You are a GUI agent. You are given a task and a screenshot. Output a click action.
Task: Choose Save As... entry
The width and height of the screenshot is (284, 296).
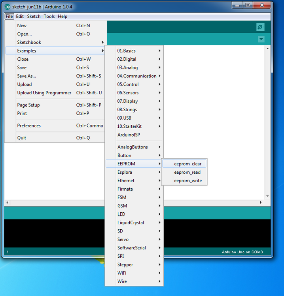(x=55, y=76)
